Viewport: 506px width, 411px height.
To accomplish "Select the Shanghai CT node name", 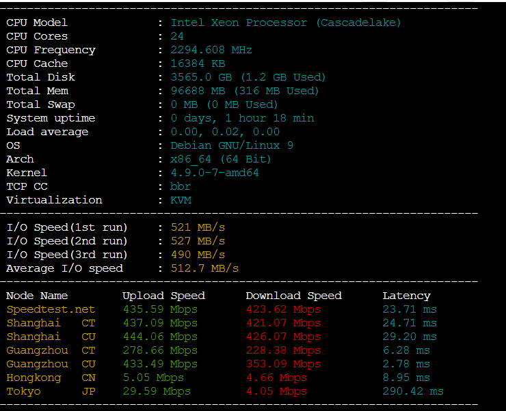I will [51, 323].
